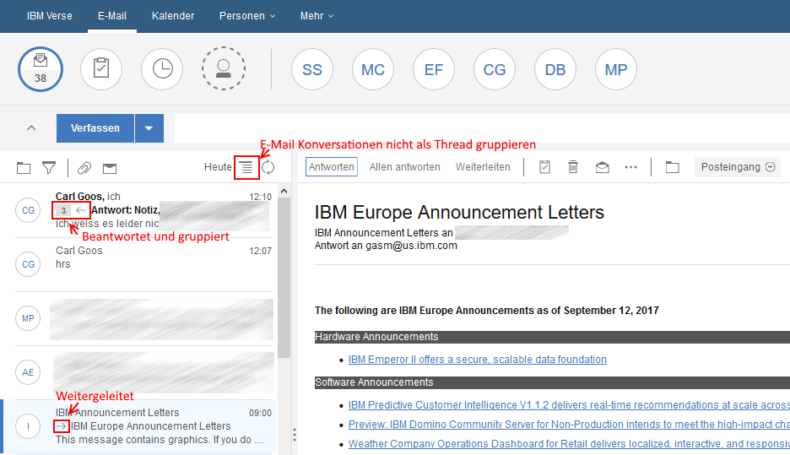This screenshot has height=455, width=790.
Task: Expand the thread count badge 3
Action: (63, 211)
